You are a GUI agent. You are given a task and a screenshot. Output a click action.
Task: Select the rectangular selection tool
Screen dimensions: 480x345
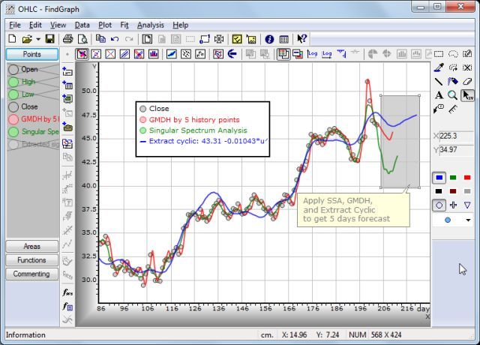coord(439,54)
